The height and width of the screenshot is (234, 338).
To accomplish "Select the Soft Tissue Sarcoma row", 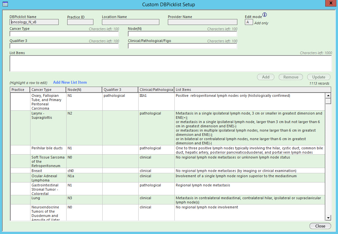I will click(x=168, y=161).
